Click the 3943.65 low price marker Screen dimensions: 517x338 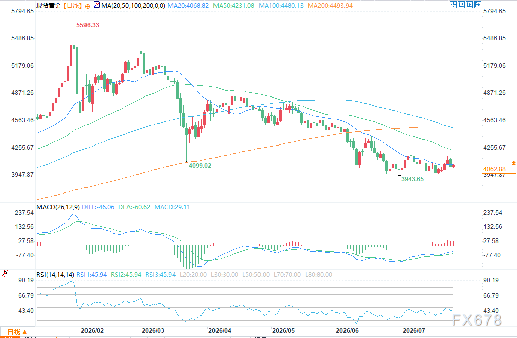tap(412, 179)
